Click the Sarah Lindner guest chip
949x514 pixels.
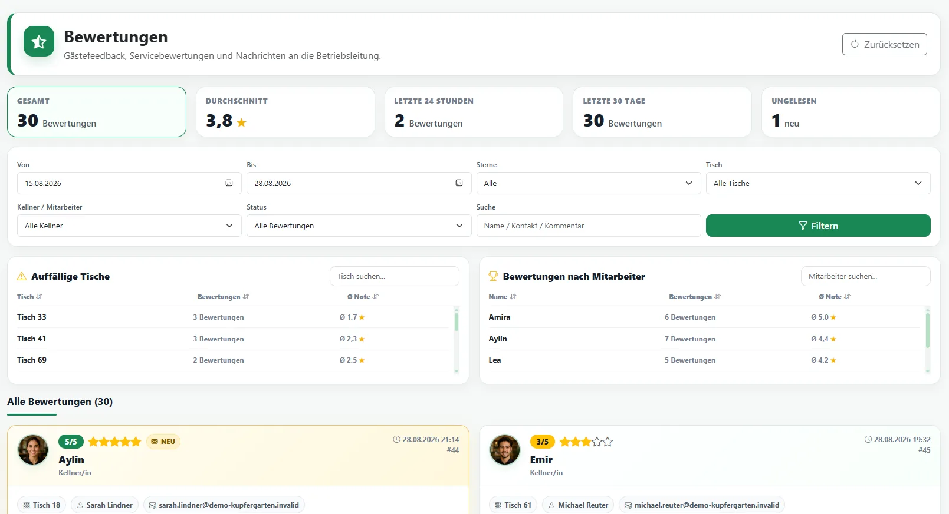[105, 505]
